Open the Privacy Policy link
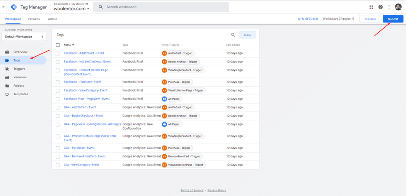 (x=217, y=190)
